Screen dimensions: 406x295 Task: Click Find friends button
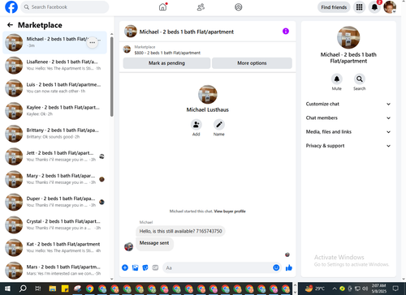(334, 7)
